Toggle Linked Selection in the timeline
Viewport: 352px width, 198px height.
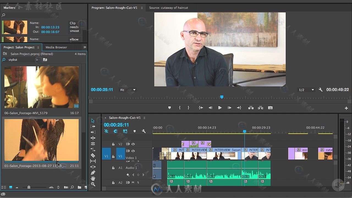point(125,131)
